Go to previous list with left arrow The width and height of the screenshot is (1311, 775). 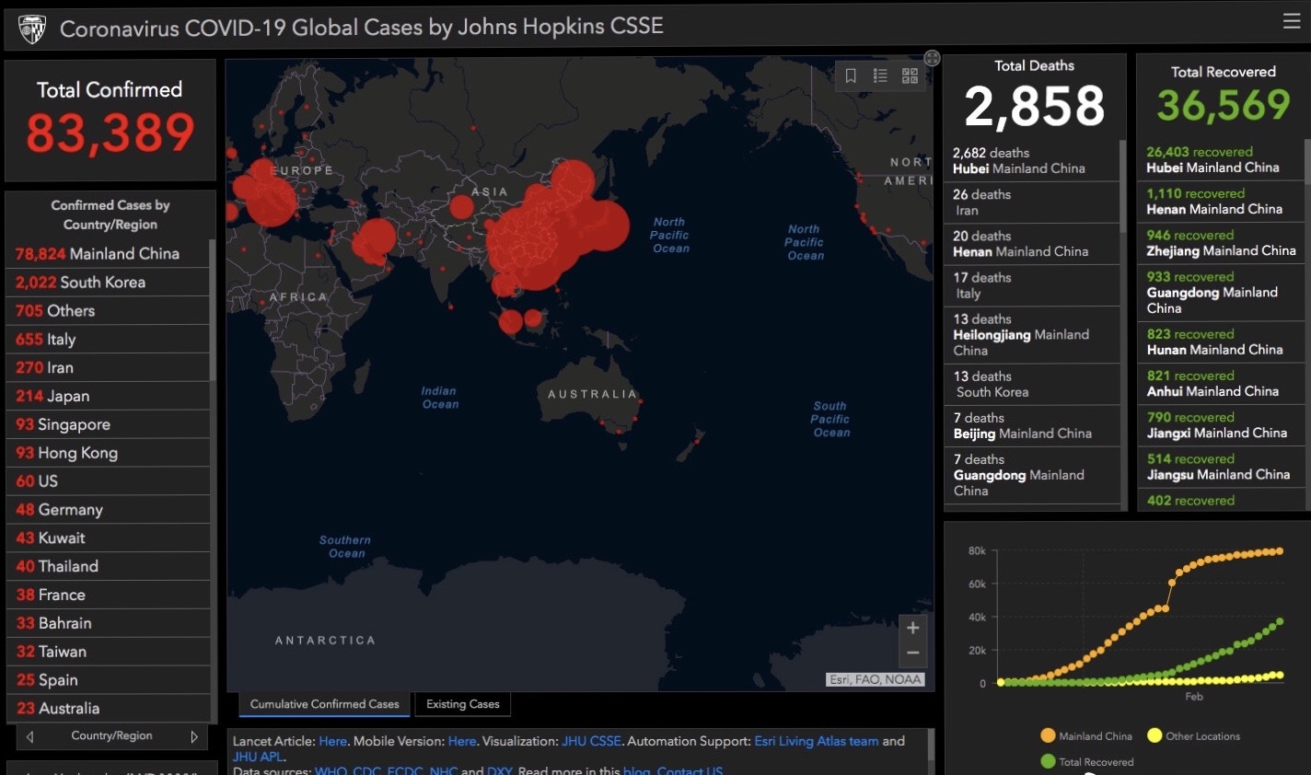pos(30,736)
